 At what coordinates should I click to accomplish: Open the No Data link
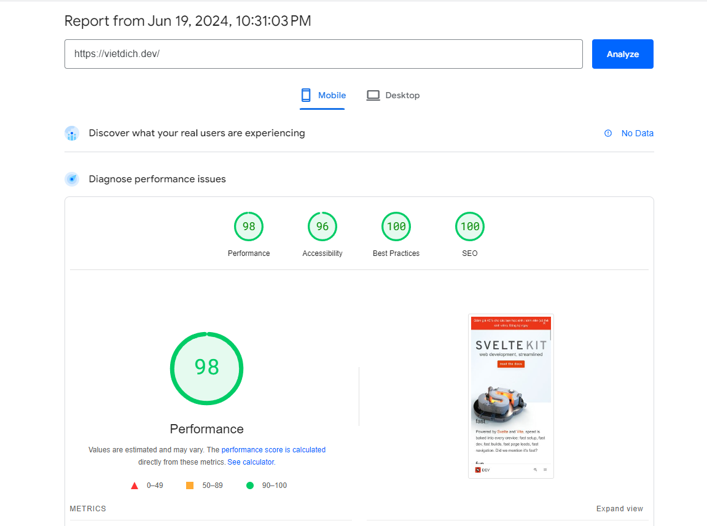click(x=637, y=133)
